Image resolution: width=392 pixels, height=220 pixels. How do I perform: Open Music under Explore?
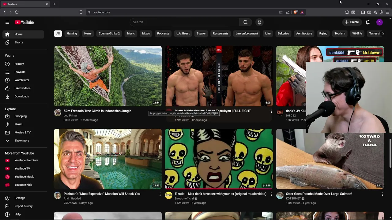(x=23, y=124)
